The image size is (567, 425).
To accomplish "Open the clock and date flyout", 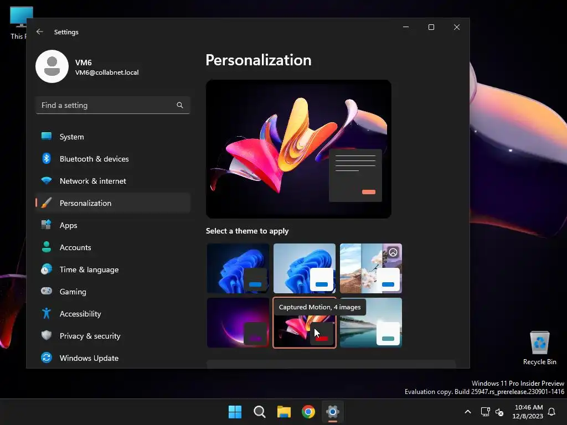I will [x=528, y=412].
